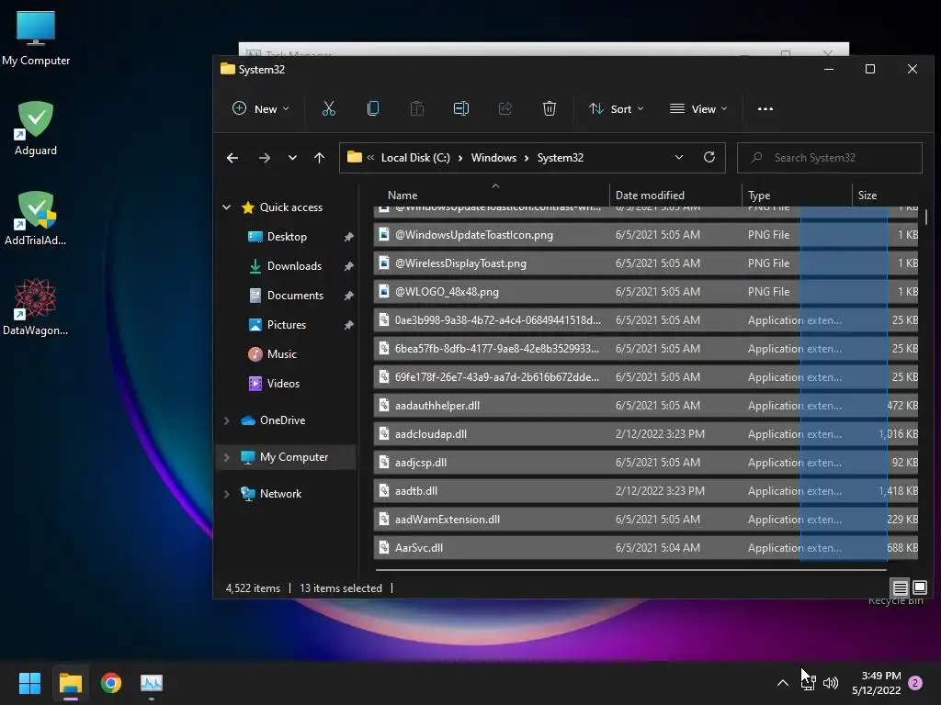This screenshot has height=705, width=941.
Task: Go up one folder level arrow
Action: (x=319, y=158)
